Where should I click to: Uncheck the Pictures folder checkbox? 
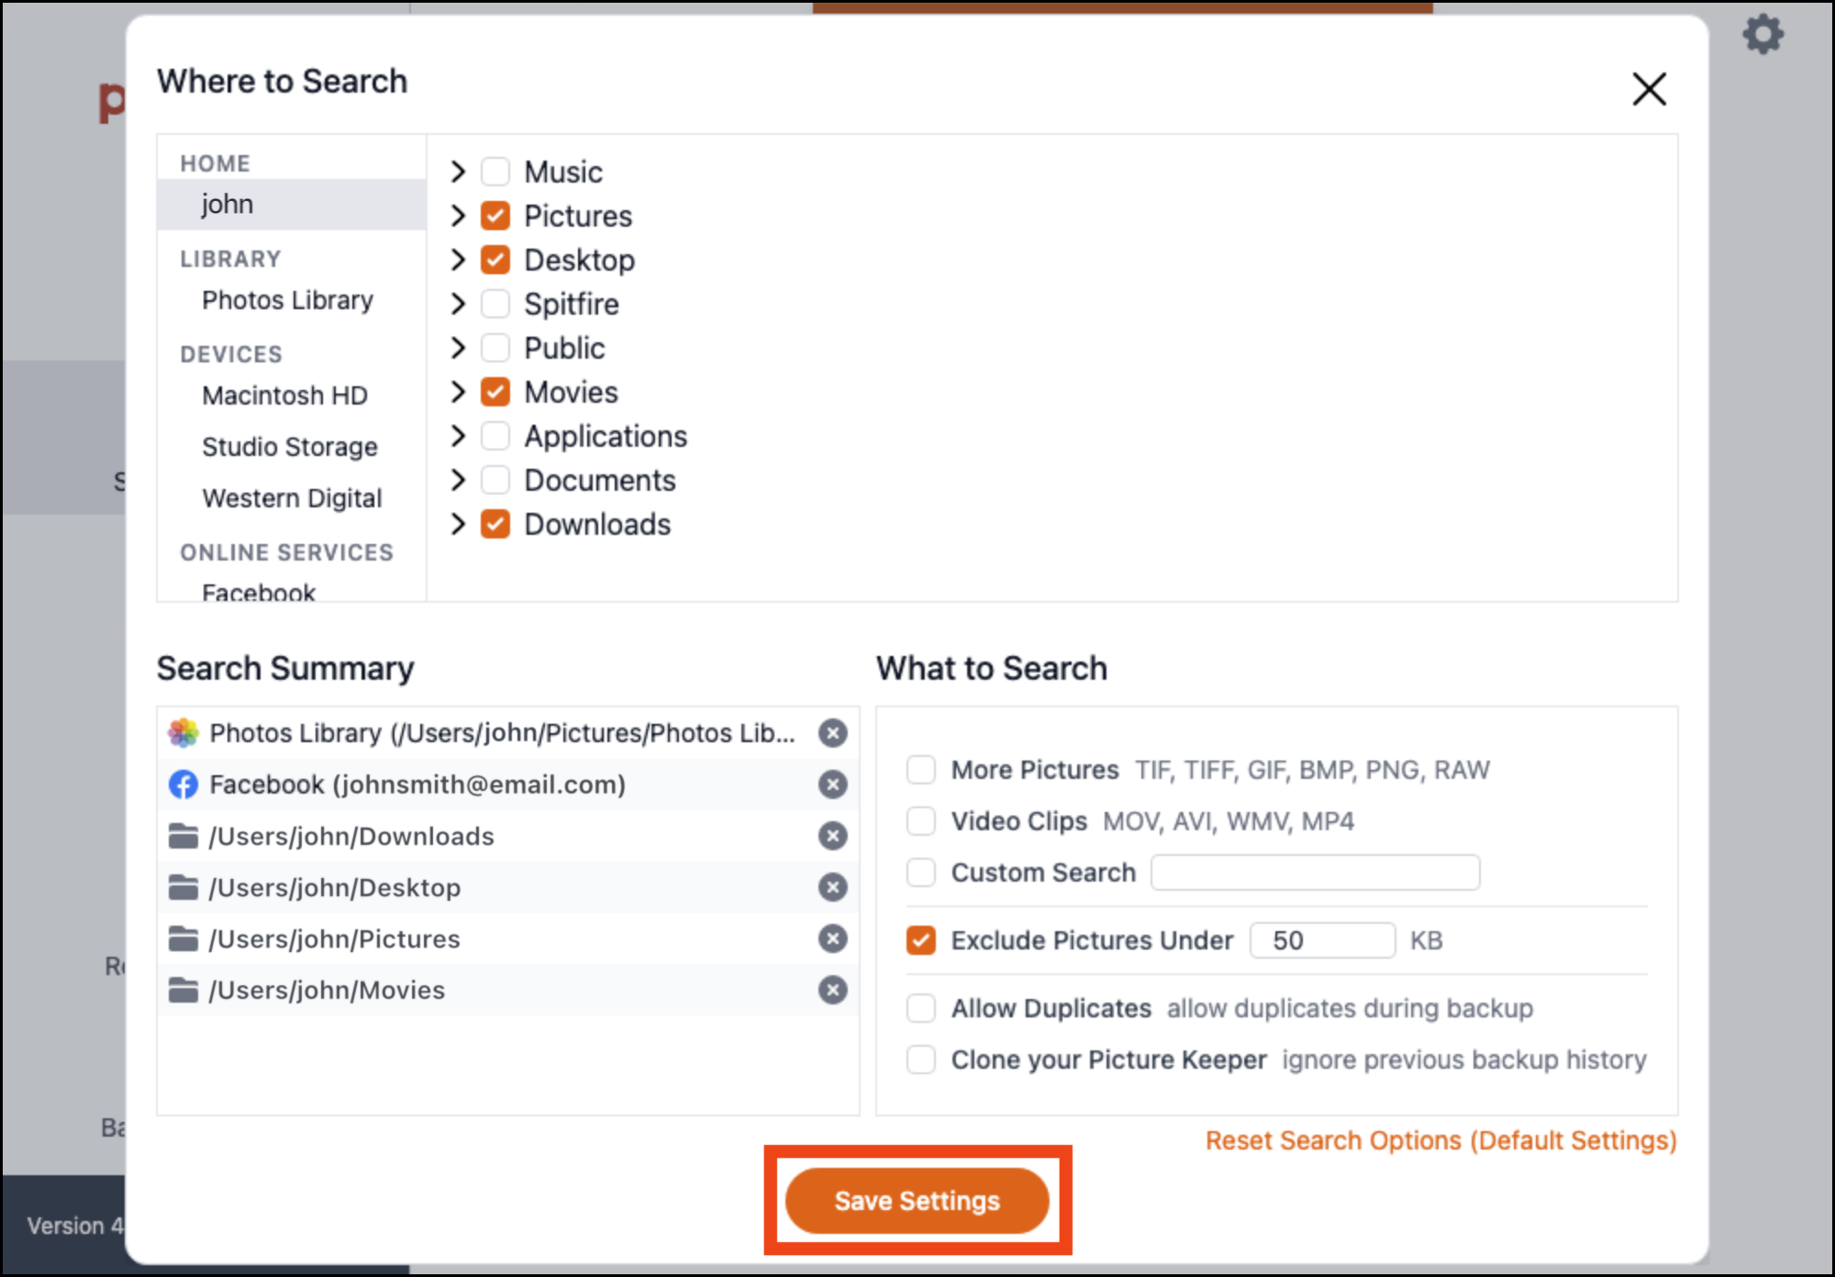(x=495, y=216)
